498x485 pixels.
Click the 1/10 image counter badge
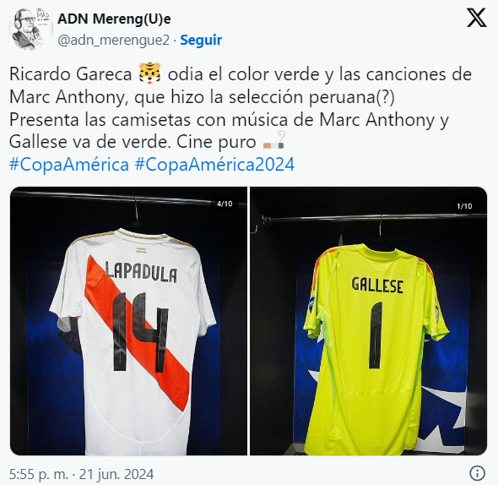(x=464, y=206)
